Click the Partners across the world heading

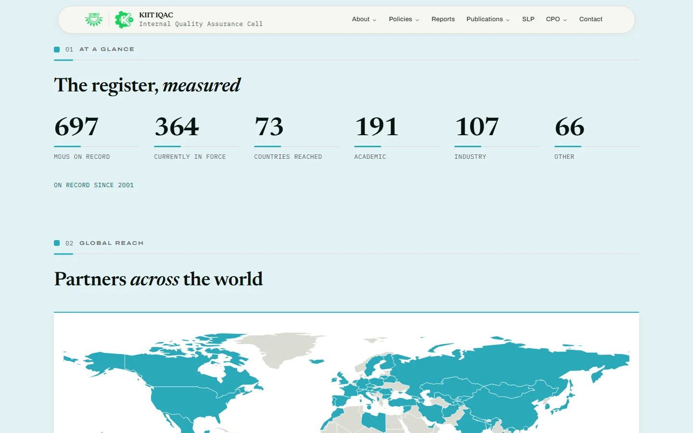[158, 279]
